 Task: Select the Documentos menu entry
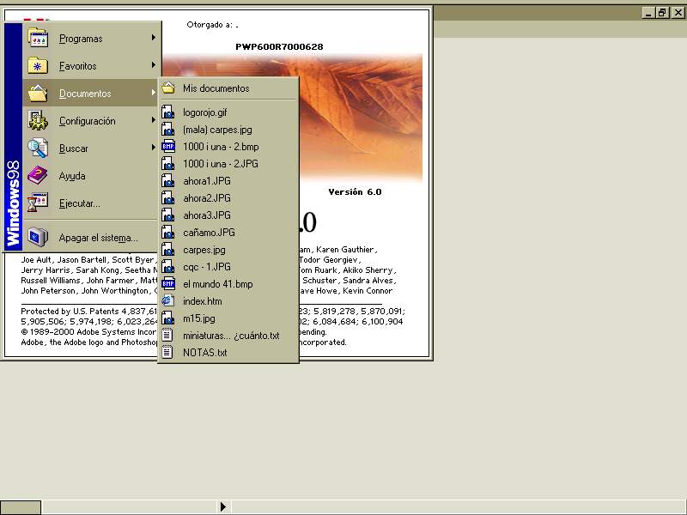(x=91, y=93)
